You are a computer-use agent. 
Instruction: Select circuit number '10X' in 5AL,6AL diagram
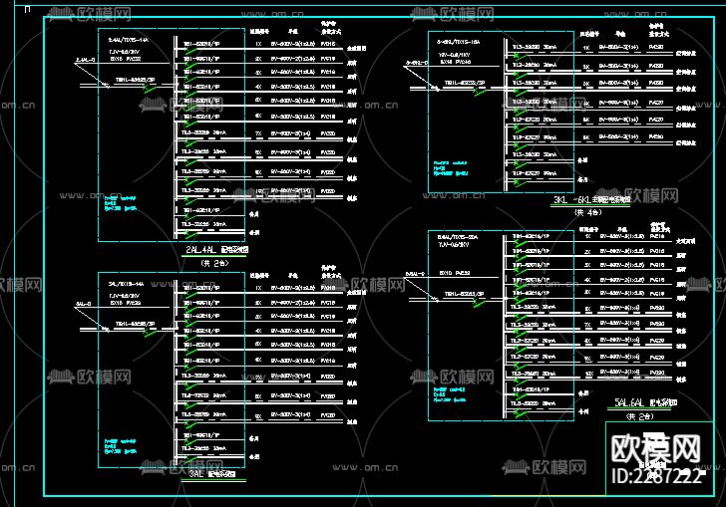point(588,374)
